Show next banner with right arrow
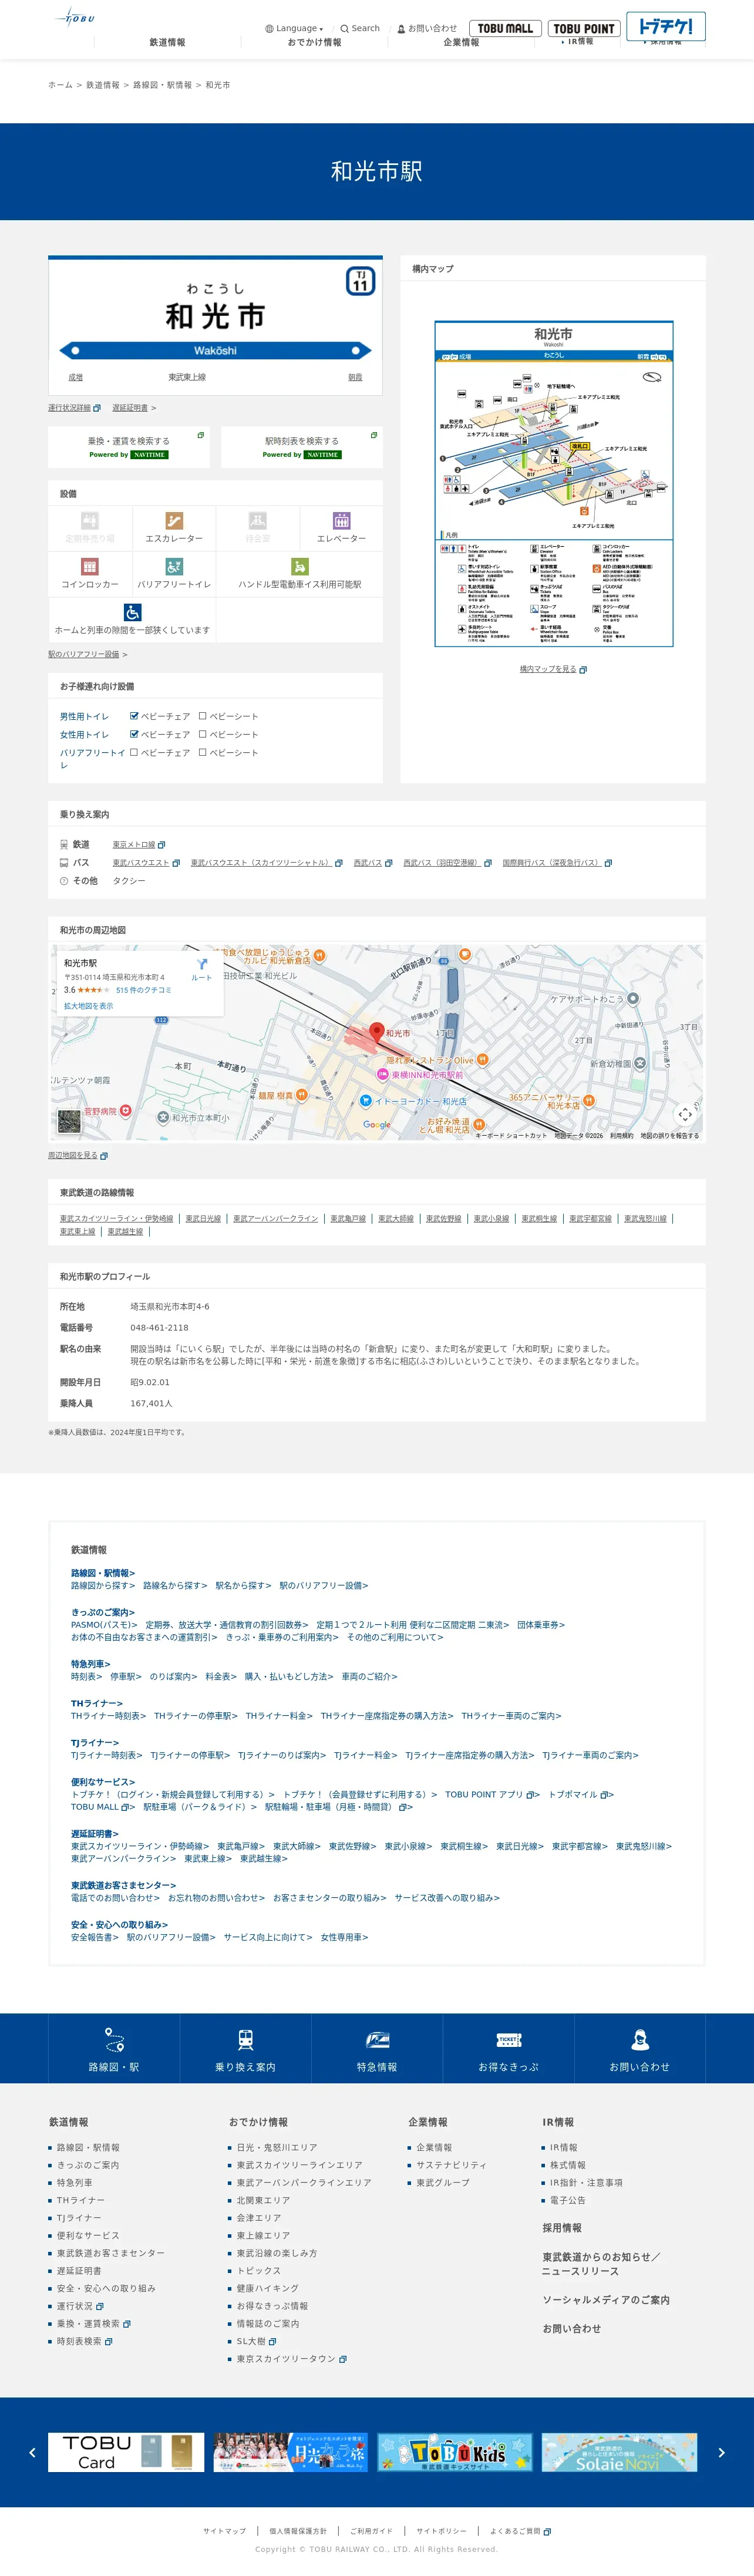The height and width of the screenshot is (2576, 754). [x=721, y=2453]
